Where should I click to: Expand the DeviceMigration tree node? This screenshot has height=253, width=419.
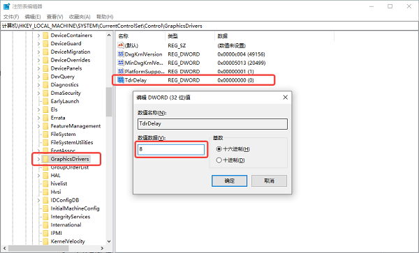tap(38, 52)
